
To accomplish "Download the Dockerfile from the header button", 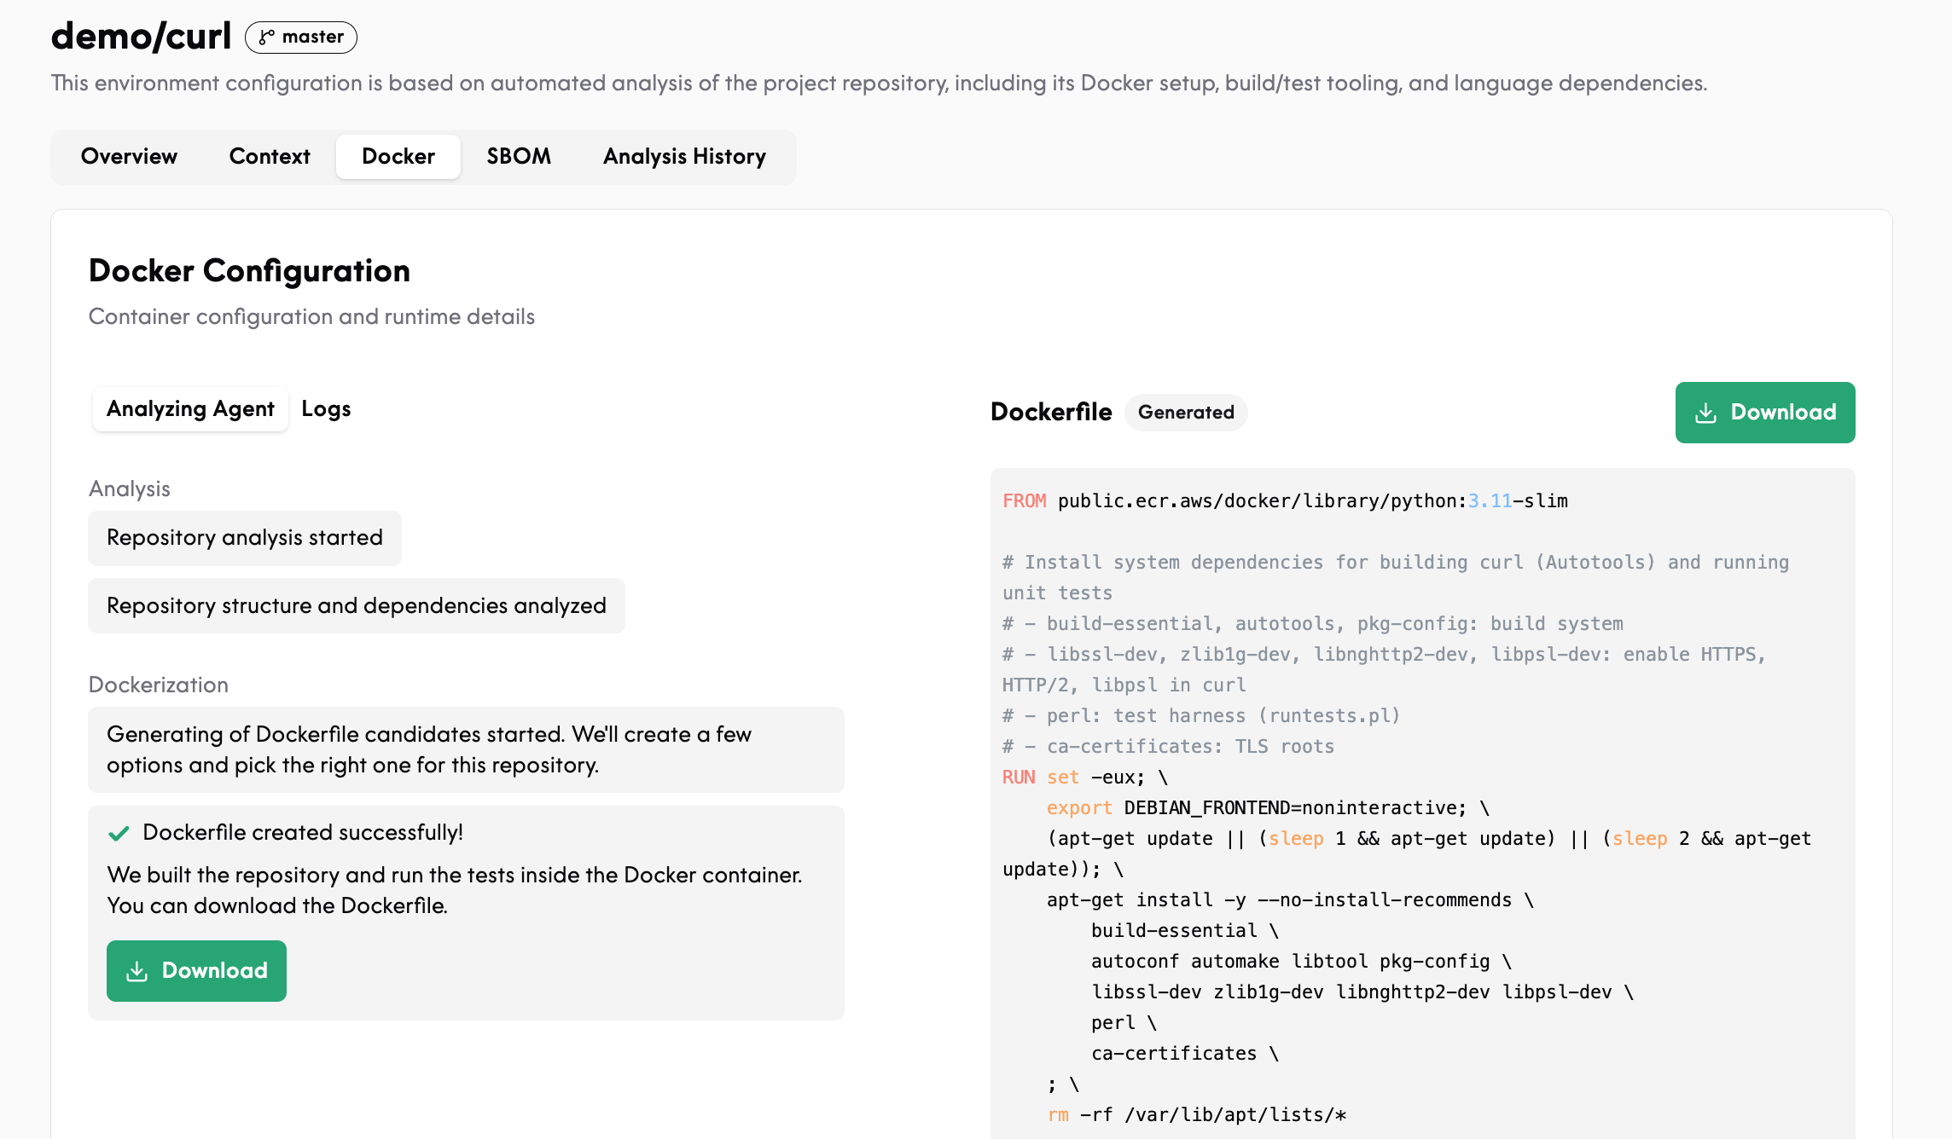I will click(x=1765, y=413).
